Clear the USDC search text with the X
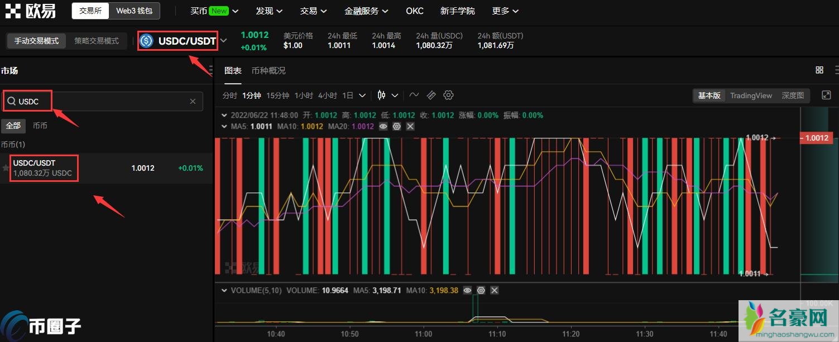The image size is (839, 342). [193, 102]
